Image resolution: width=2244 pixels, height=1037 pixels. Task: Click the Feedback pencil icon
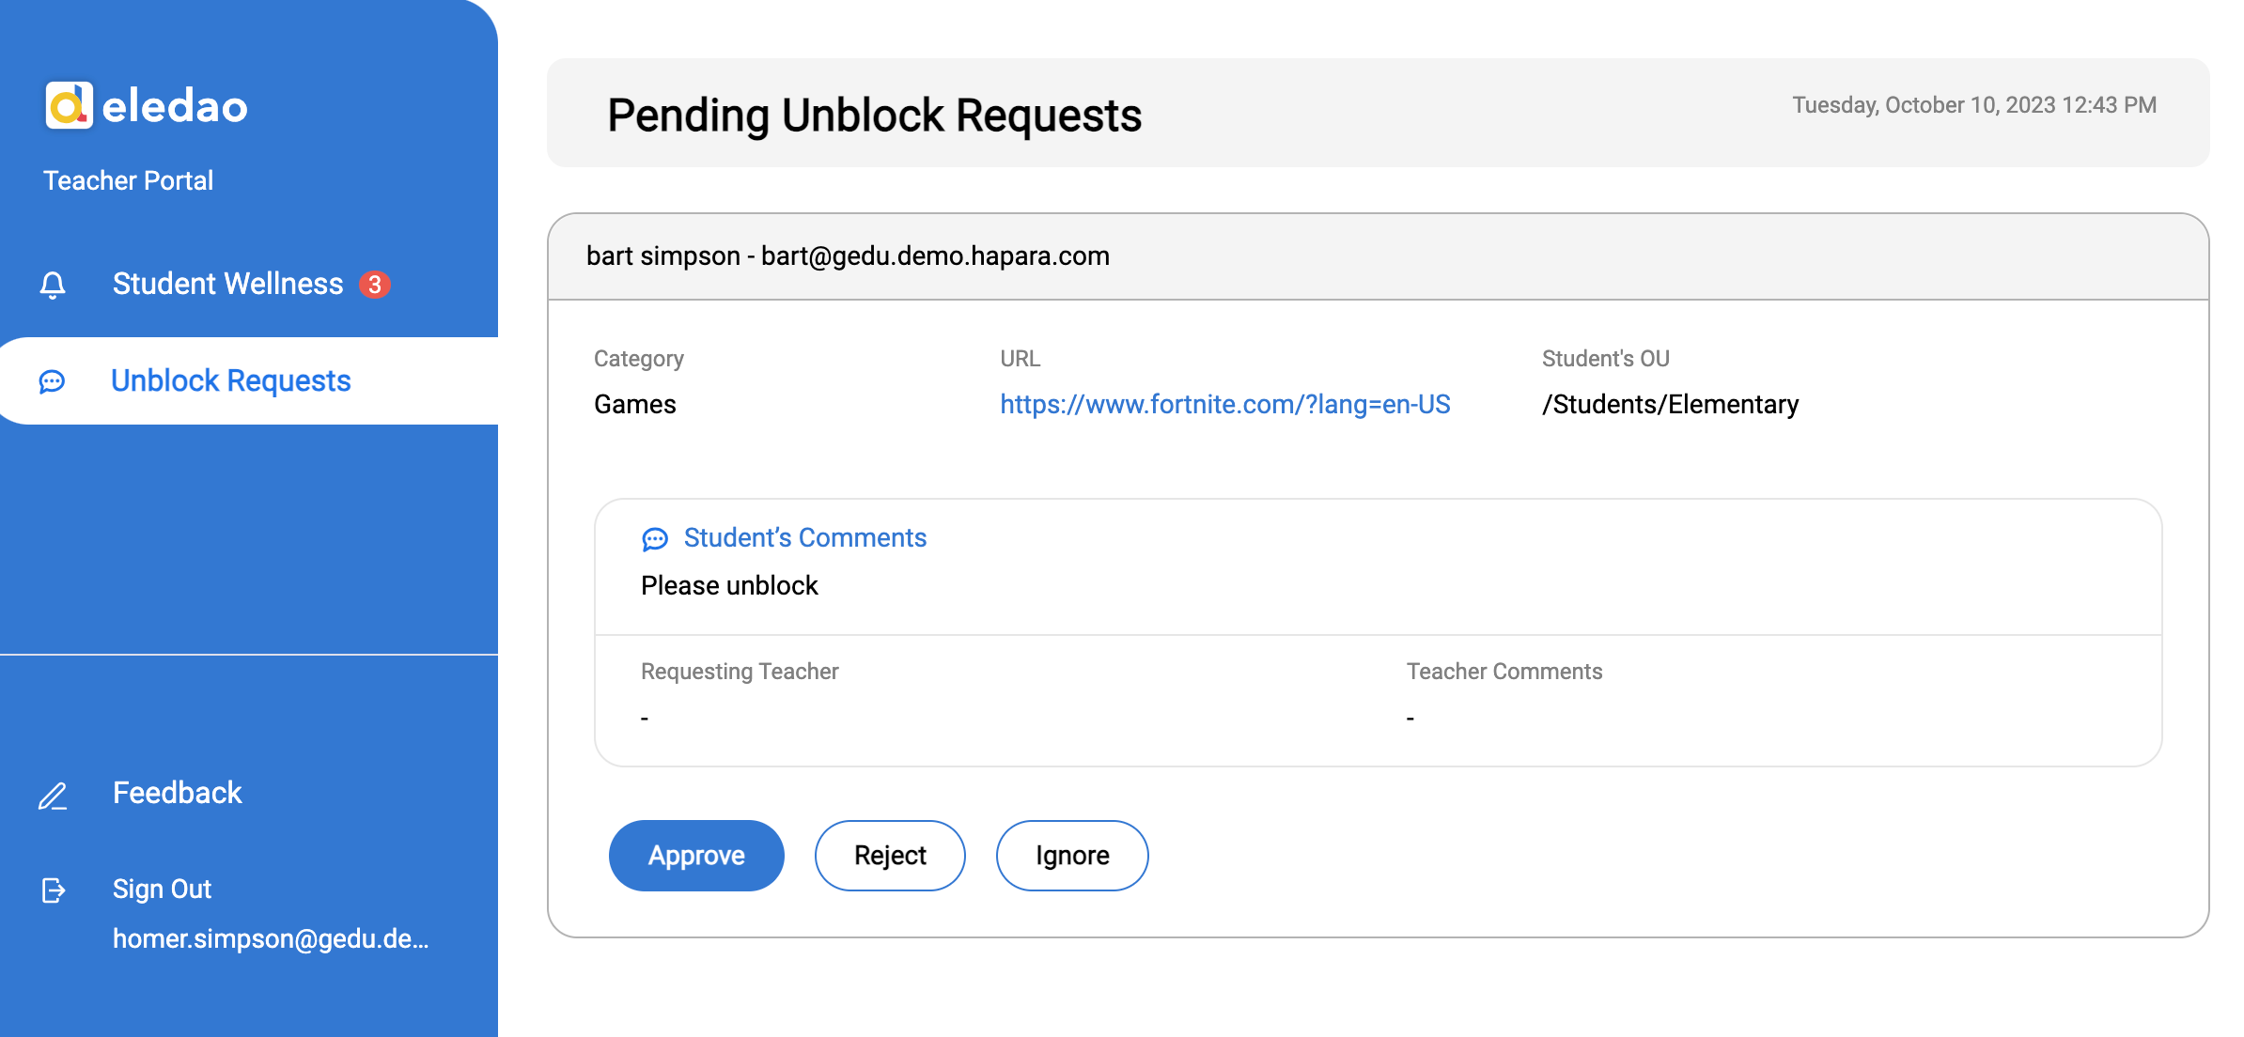(x=53, y=796)
